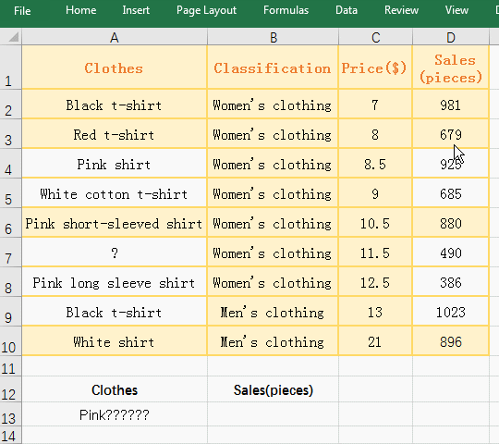499x444 pixels.
Task: Select 'Men's clothing' in row 9
Action: [273, 312]
